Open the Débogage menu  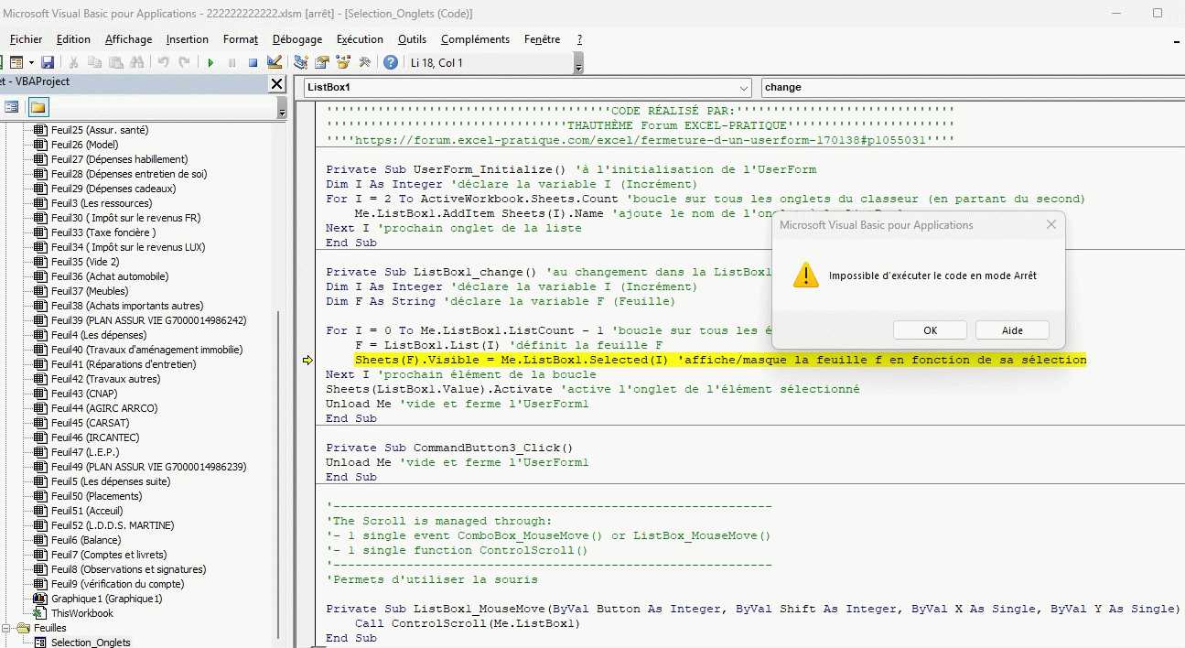296,39
